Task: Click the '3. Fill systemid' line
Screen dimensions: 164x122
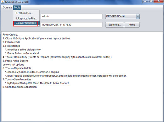Action: (11, 46)
